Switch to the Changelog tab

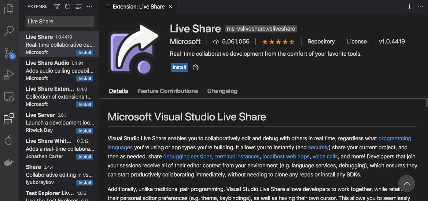click(x=222, y=91)
